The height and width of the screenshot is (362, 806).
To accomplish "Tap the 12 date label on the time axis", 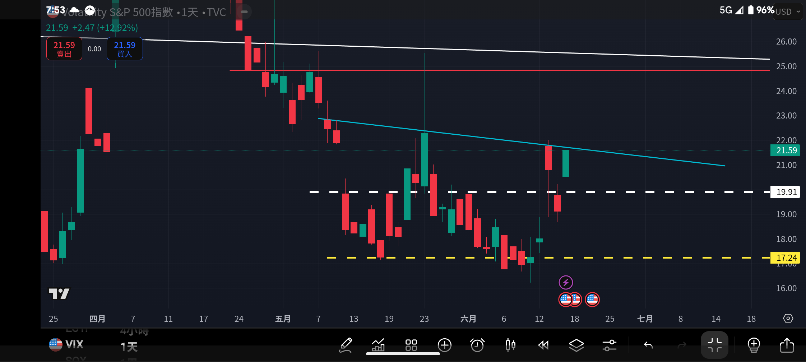I will click(x=539, y=319).
